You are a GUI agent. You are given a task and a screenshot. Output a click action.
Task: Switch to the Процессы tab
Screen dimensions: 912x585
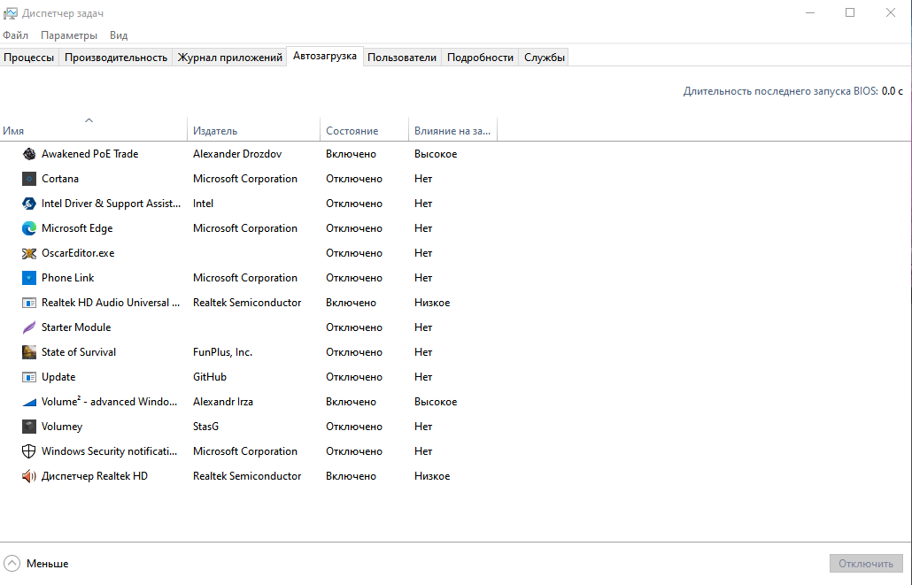pyautogui.click(x=29, y=58)
